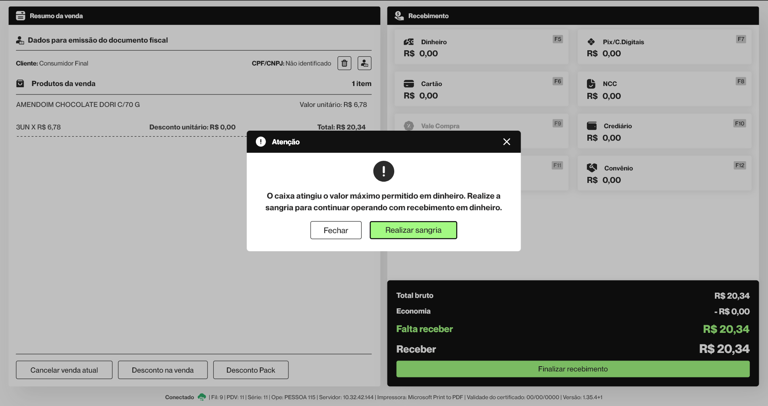Screen dimensions: 768x406
Task: Click the Dinheiro cash icon
Action: [x=409, y=42]
